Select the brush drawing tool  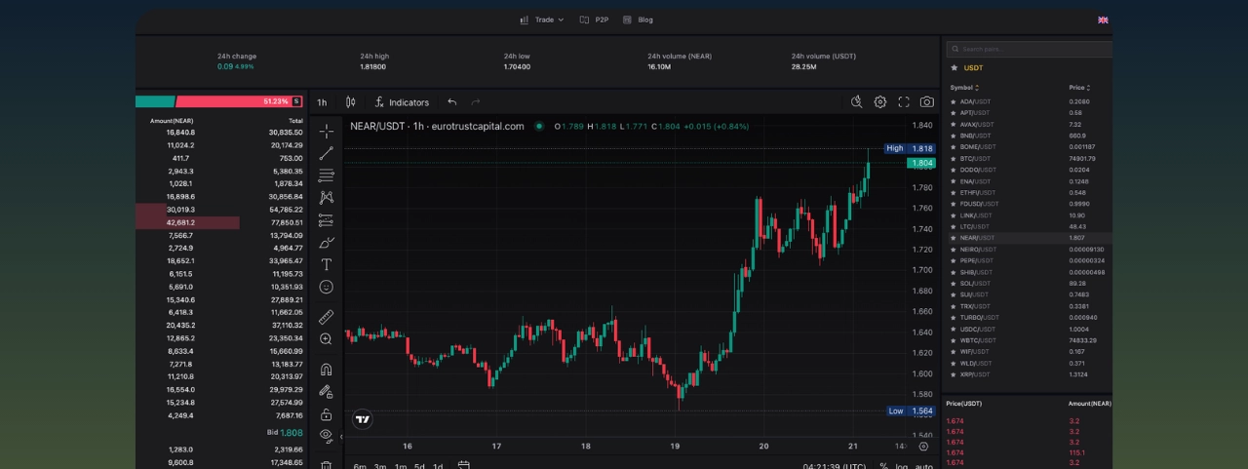(x=327, y=242)
